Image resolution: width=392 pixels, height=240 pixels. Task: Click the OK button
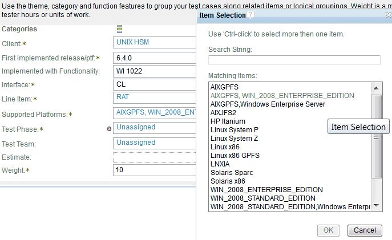tap(328, 230)
